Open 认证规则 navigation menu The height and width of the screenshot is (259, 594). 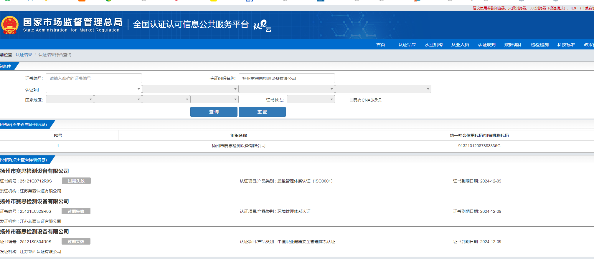click(x=487, y=44)
